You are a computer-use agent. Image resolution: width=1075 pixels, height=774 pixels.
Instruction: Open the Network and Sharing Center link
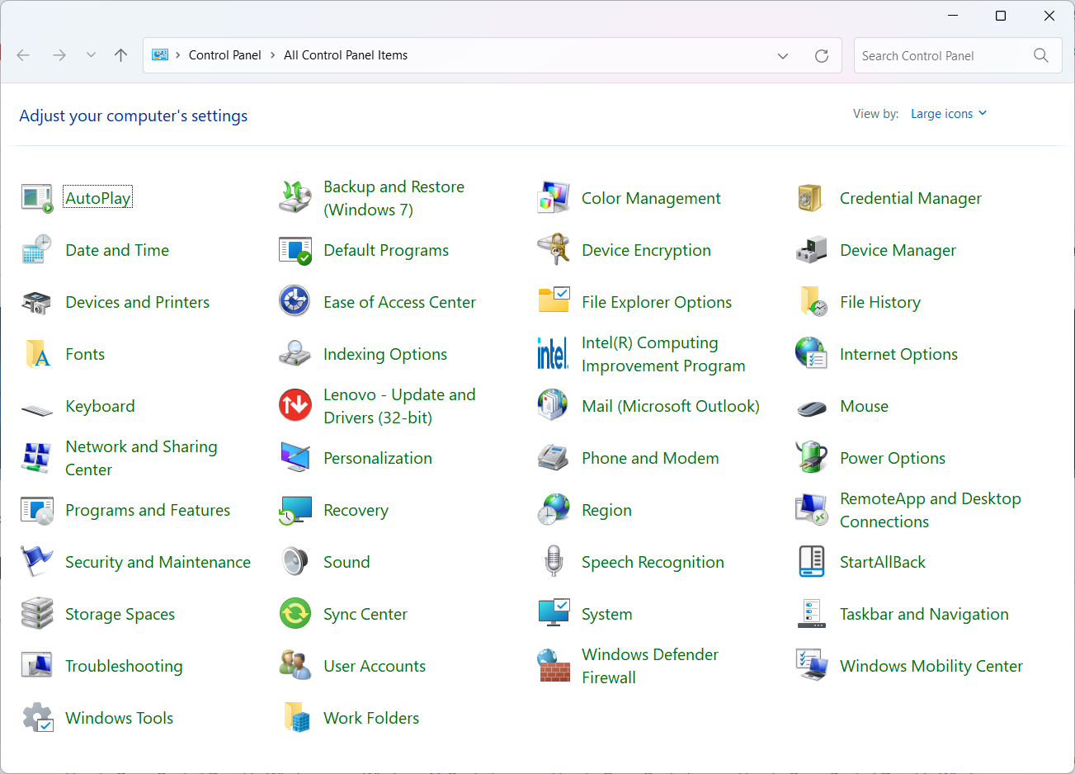coord(141,458)
